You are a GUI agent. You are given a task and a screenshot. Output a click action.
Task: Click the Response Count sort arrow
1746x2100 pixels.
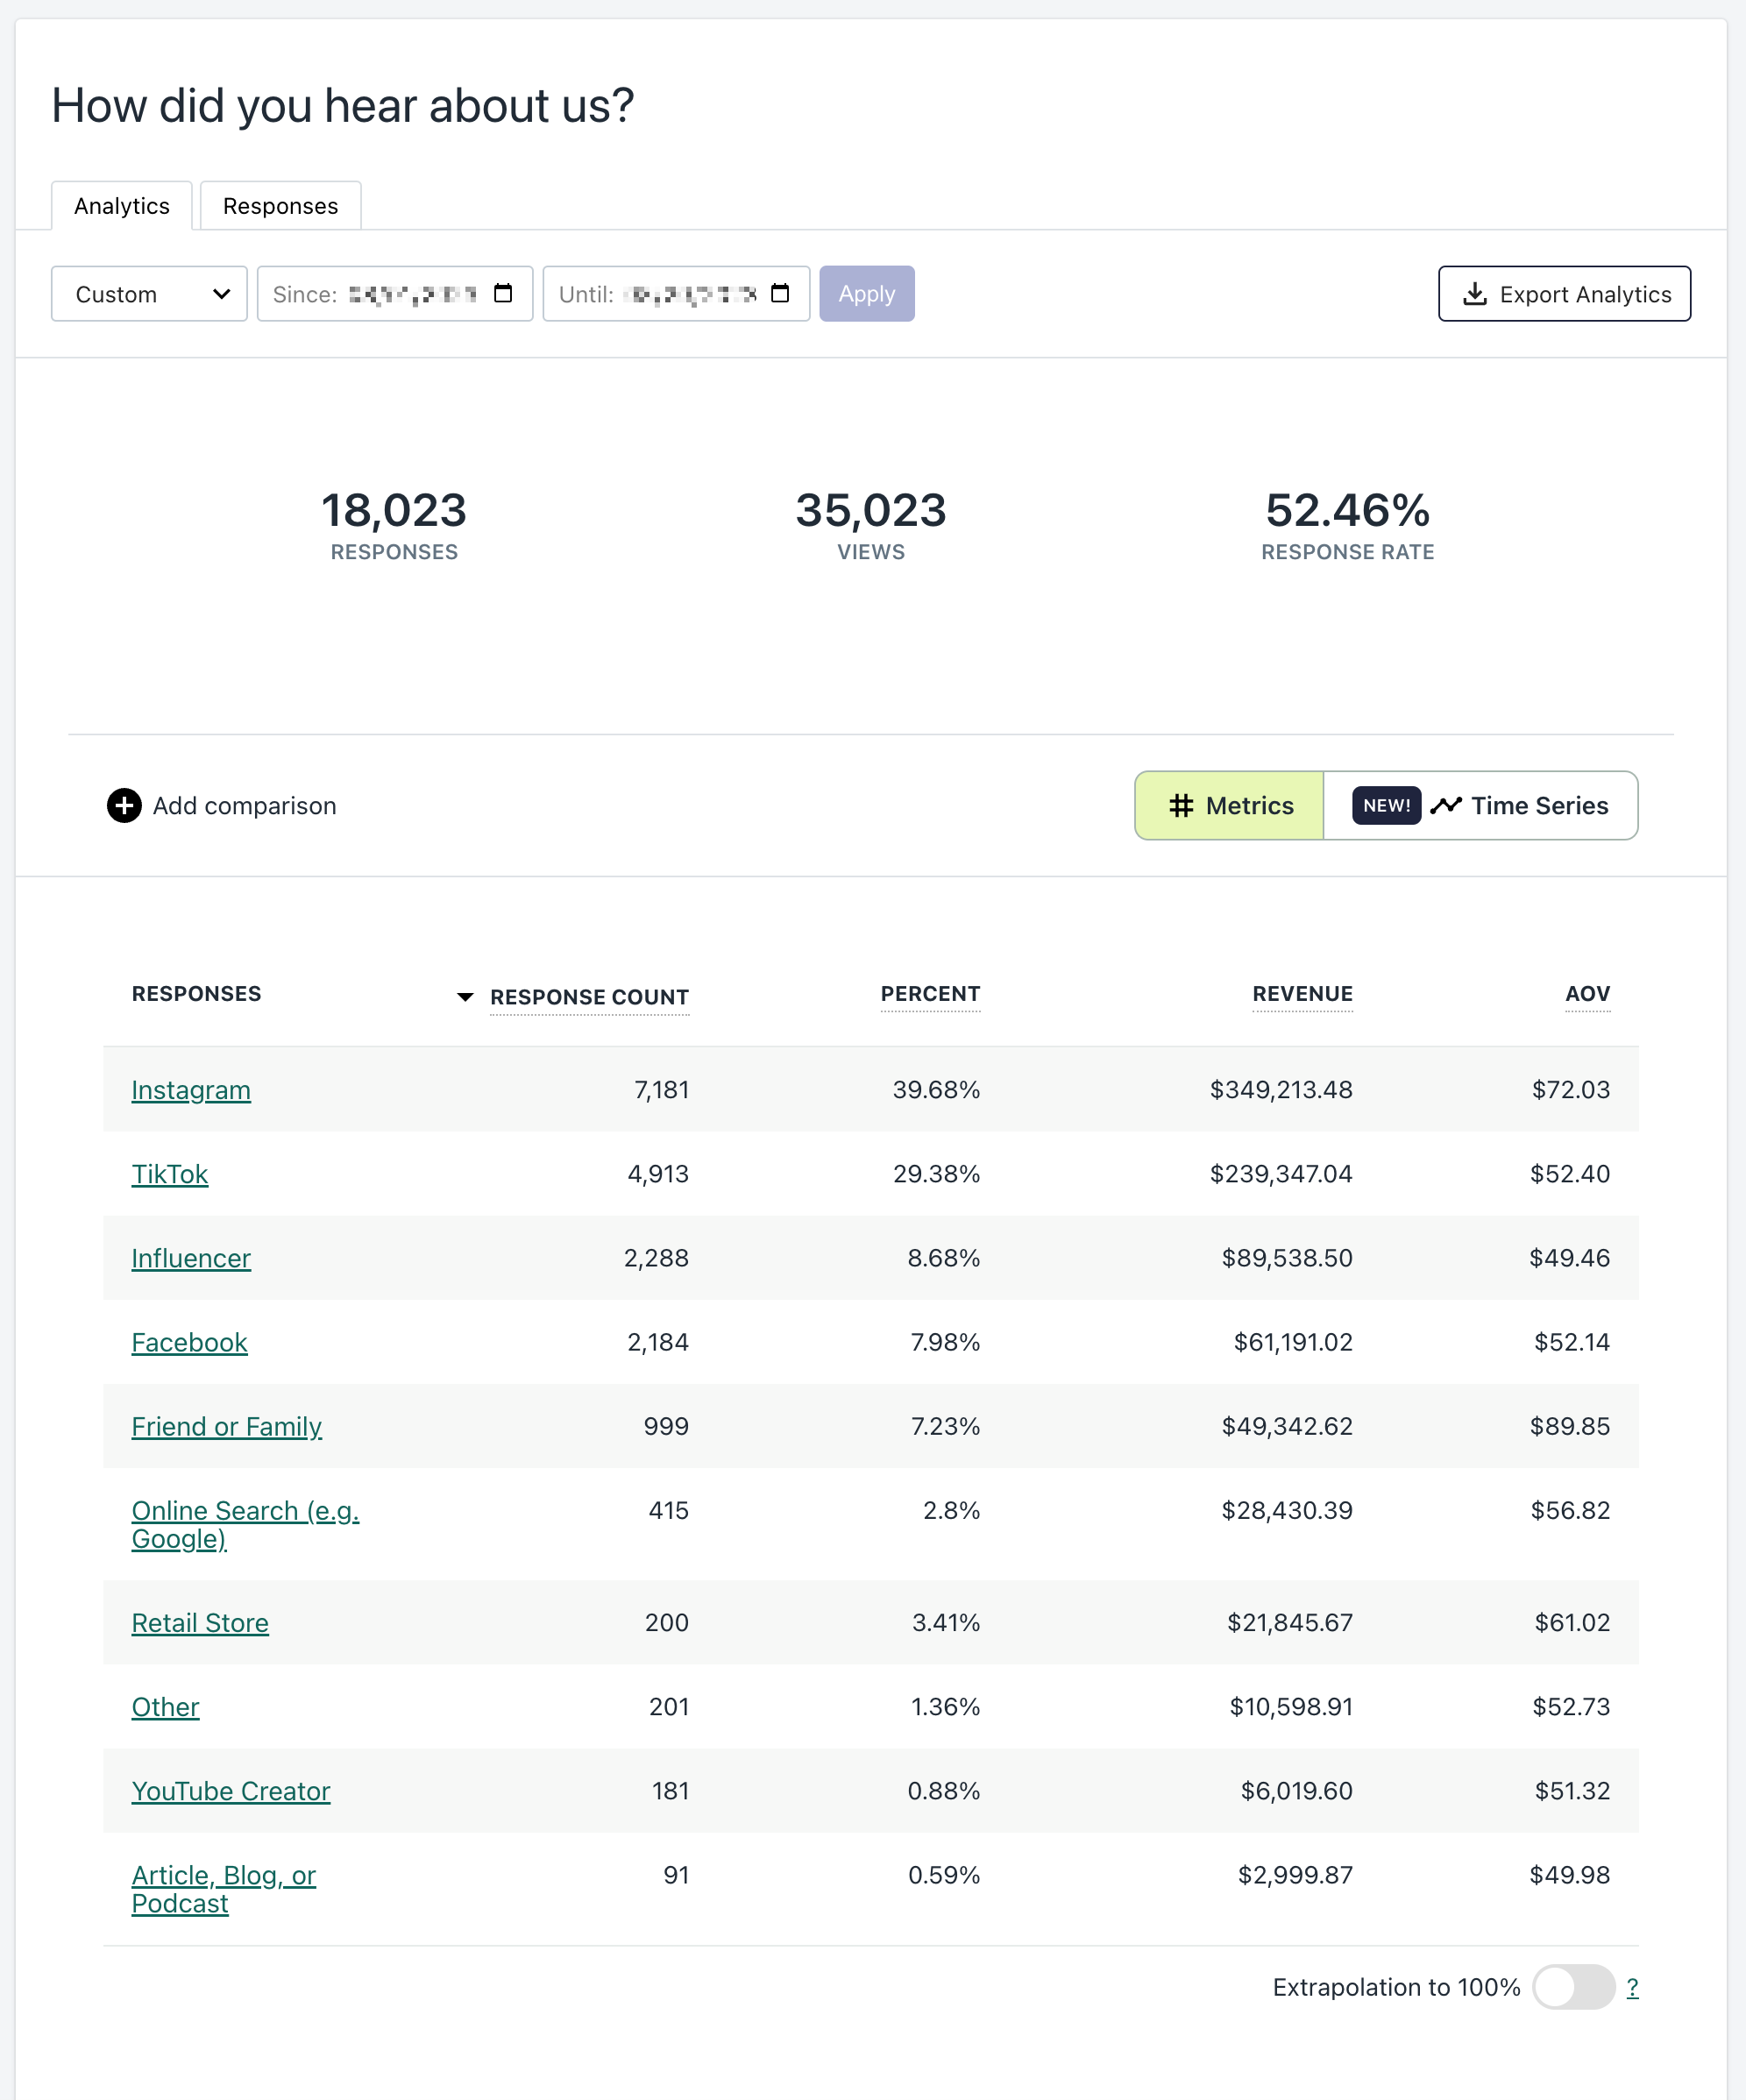click(x=465, y=997)
